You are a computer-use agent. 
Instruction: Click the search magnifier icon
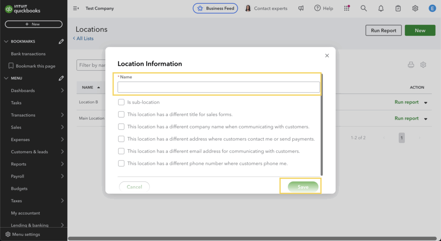coord(364,8)
